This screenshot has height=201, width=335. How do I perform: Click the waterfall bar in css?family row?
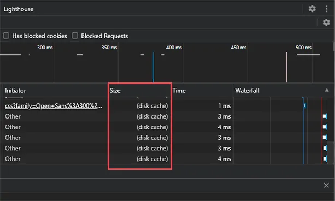click(304, 105)
